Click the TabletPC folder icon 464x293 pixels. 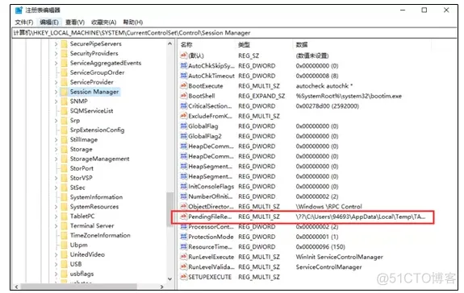[64, 217]
